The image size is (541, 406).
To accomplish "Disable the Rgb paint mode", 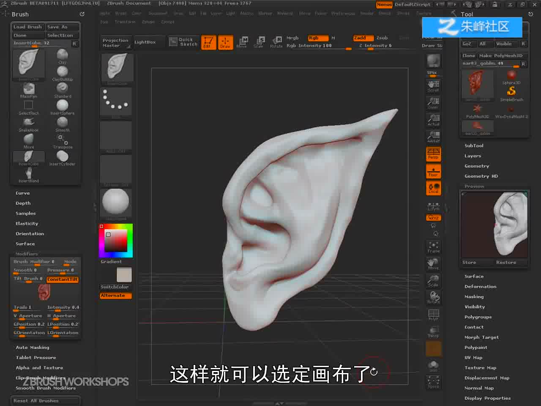I will (318, 38).
